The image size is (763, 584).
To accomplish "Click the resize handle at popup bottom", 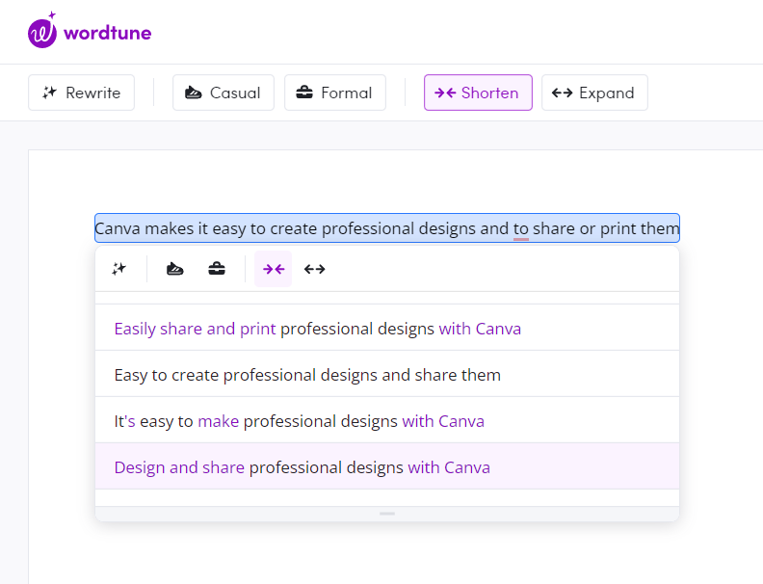I will 387,514.
